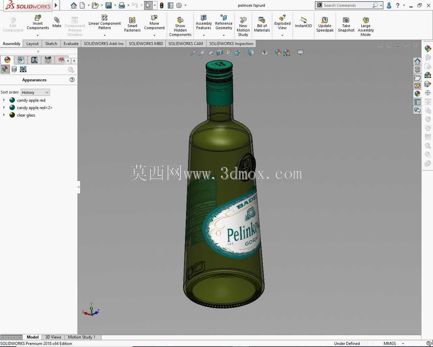Image resolution: width=433 pixels, height=347 pixels.
Task: Open the SOLIDWORKS Add-Ins tab
Action: [104, 43]
